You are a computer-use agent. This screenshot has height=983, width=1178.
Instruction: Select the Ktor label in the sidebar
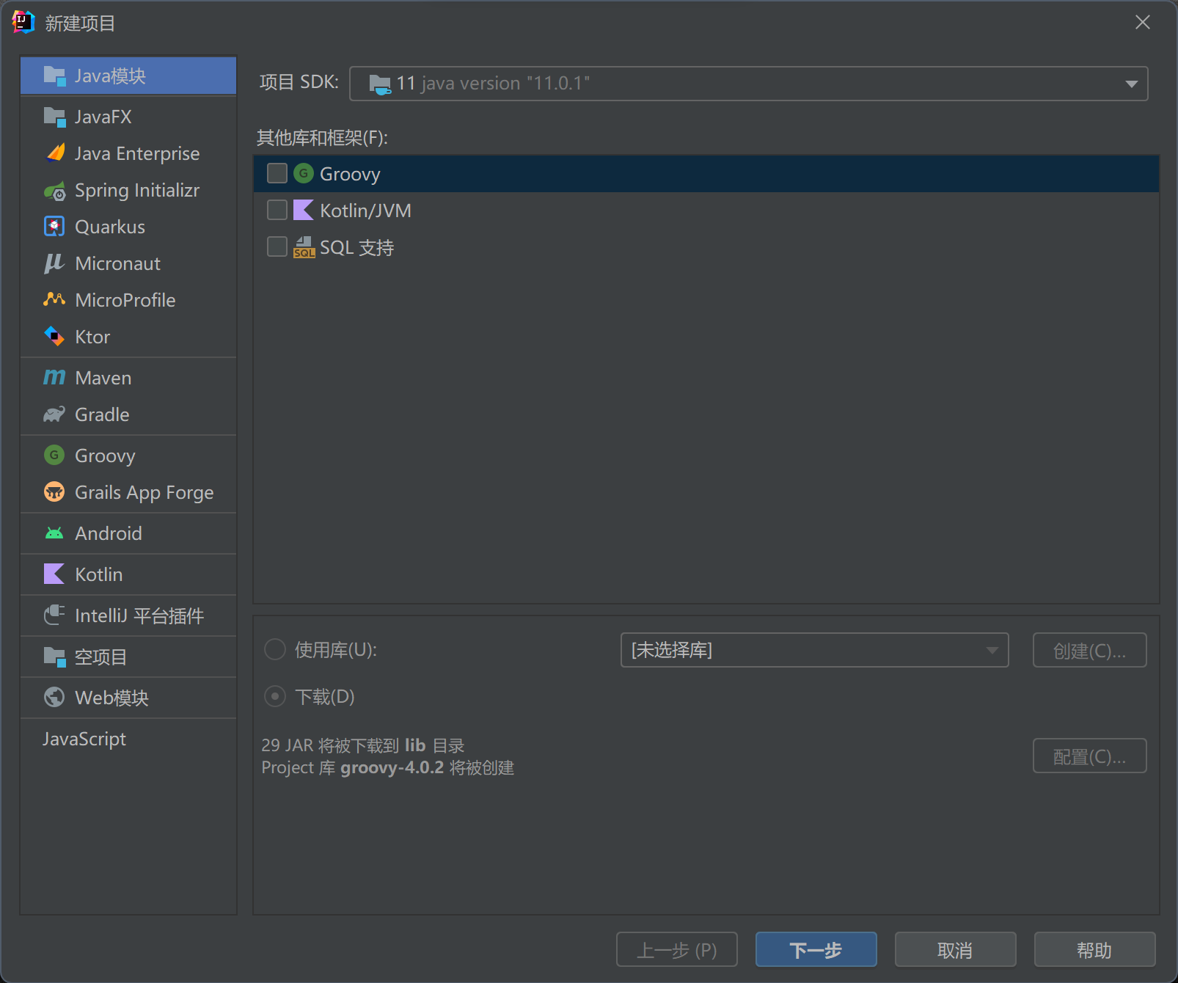(92, 337)
